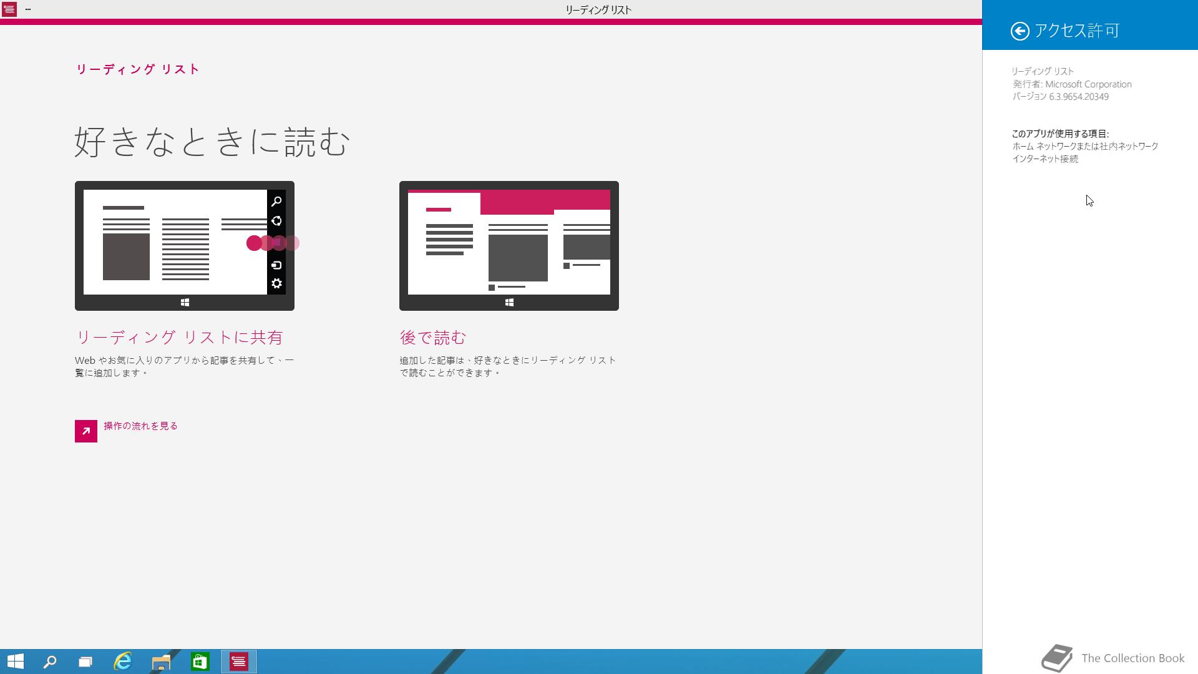Click ホーム ネットワークまたは社内ネットワーク permission entry
1198x674 pixels.
click(x=1085, y=146)
